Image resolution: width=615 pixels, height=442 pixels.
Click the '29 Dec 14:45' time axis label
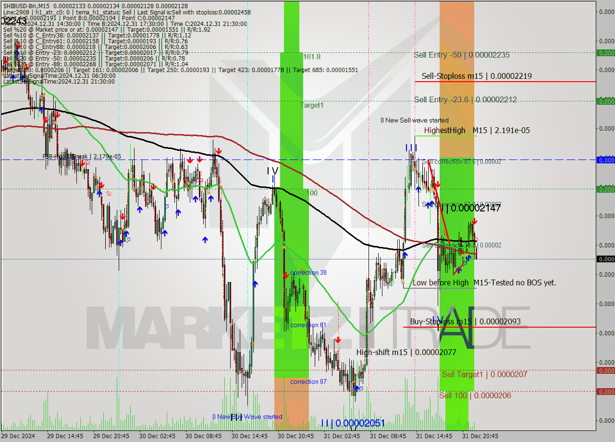coord(65,436)
